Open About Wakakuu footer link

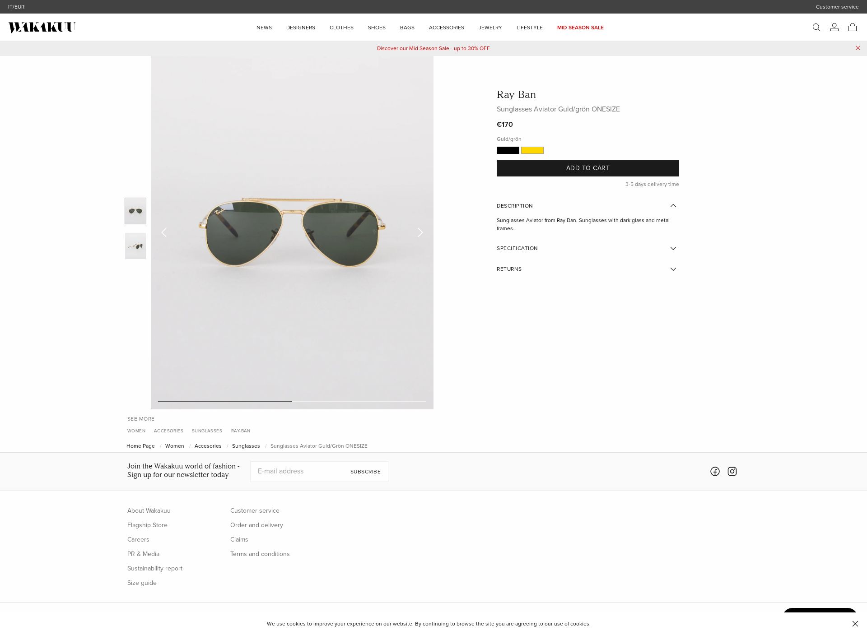tap(149, 511)
